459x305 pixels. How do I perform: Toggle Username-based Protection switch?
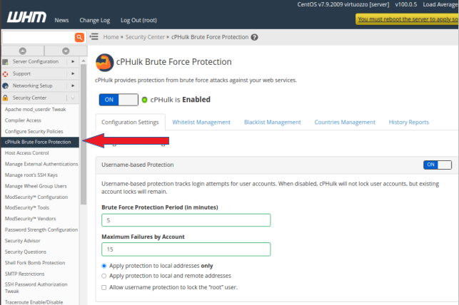pos(438,165)
